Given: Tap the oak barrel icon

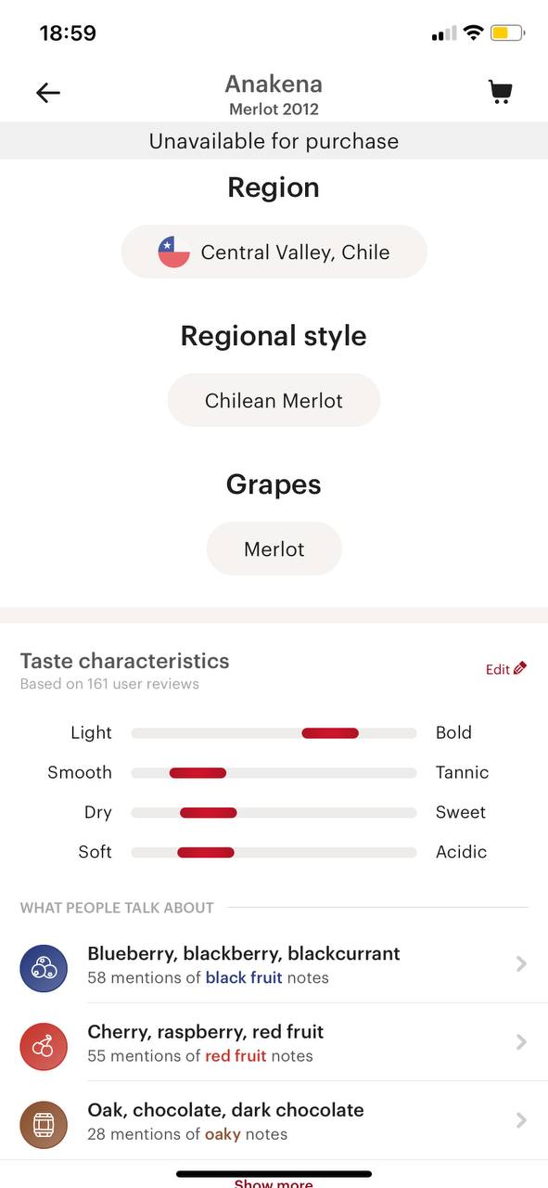Looking at the screenshot, I should 44,1124.
